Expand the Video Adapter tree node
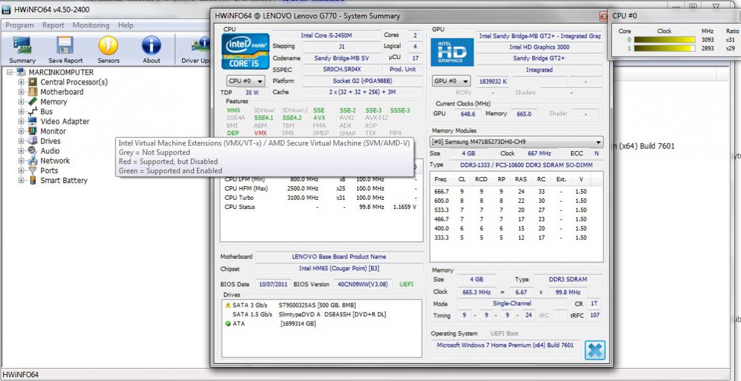 (22, 121)
